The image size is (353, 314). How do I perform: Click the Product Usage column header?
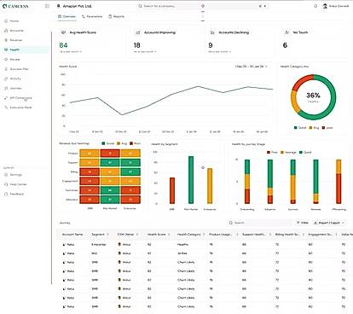pos(220,235)
